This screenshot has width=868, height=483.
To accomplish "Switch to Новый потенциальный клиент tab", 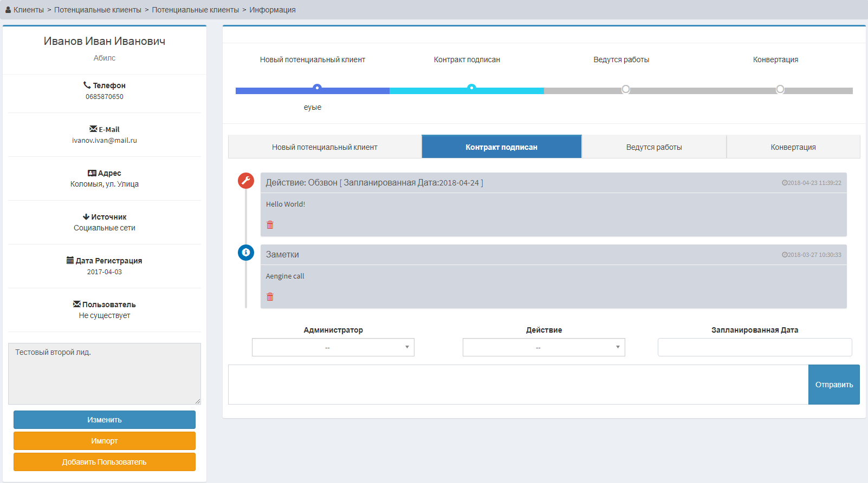I will pyautogui.click(x=325, y=147).
